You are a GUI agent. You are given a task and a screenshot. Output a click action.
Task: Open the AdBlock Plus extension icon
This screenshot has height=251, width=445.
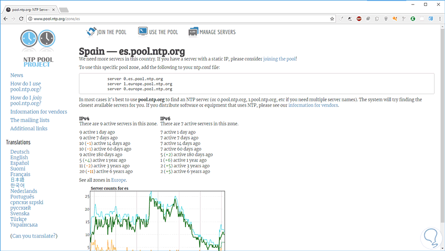click(359, 19)
